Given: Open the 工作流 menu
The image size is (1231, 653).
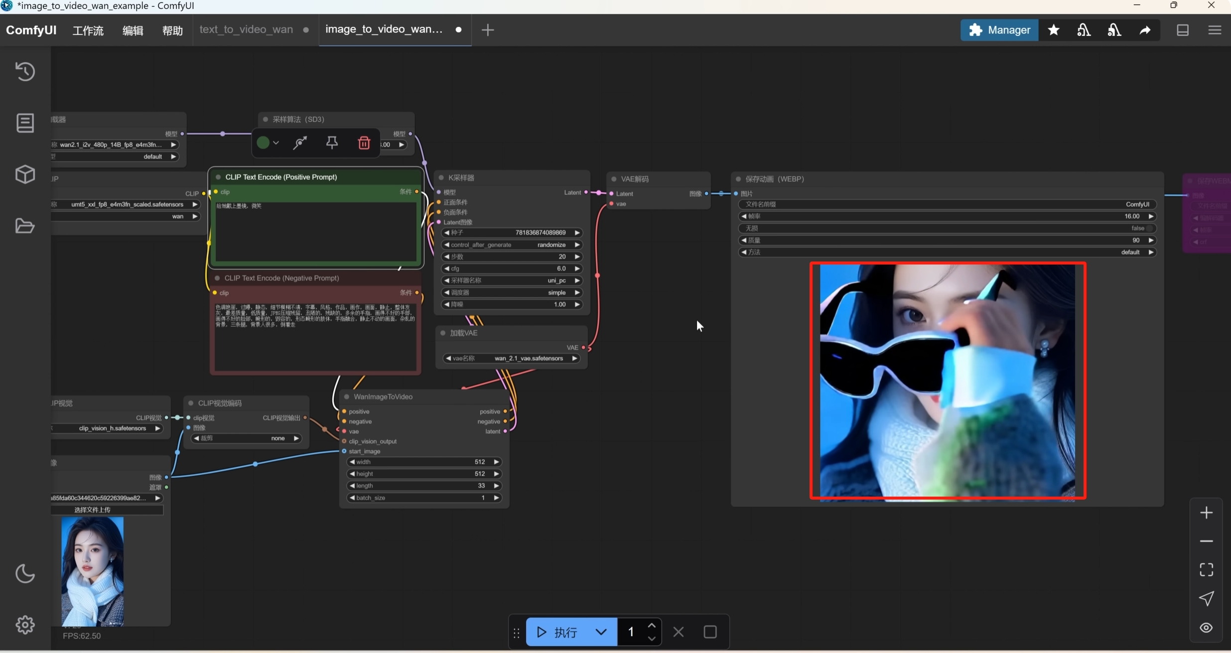Looking at the screenshot, I should point(88,31).
